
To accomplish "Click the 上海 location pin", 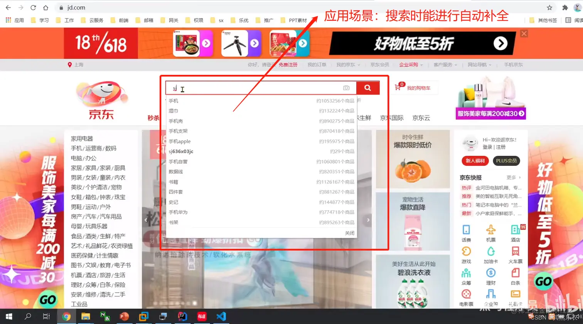I will click(x=69, y=65).
